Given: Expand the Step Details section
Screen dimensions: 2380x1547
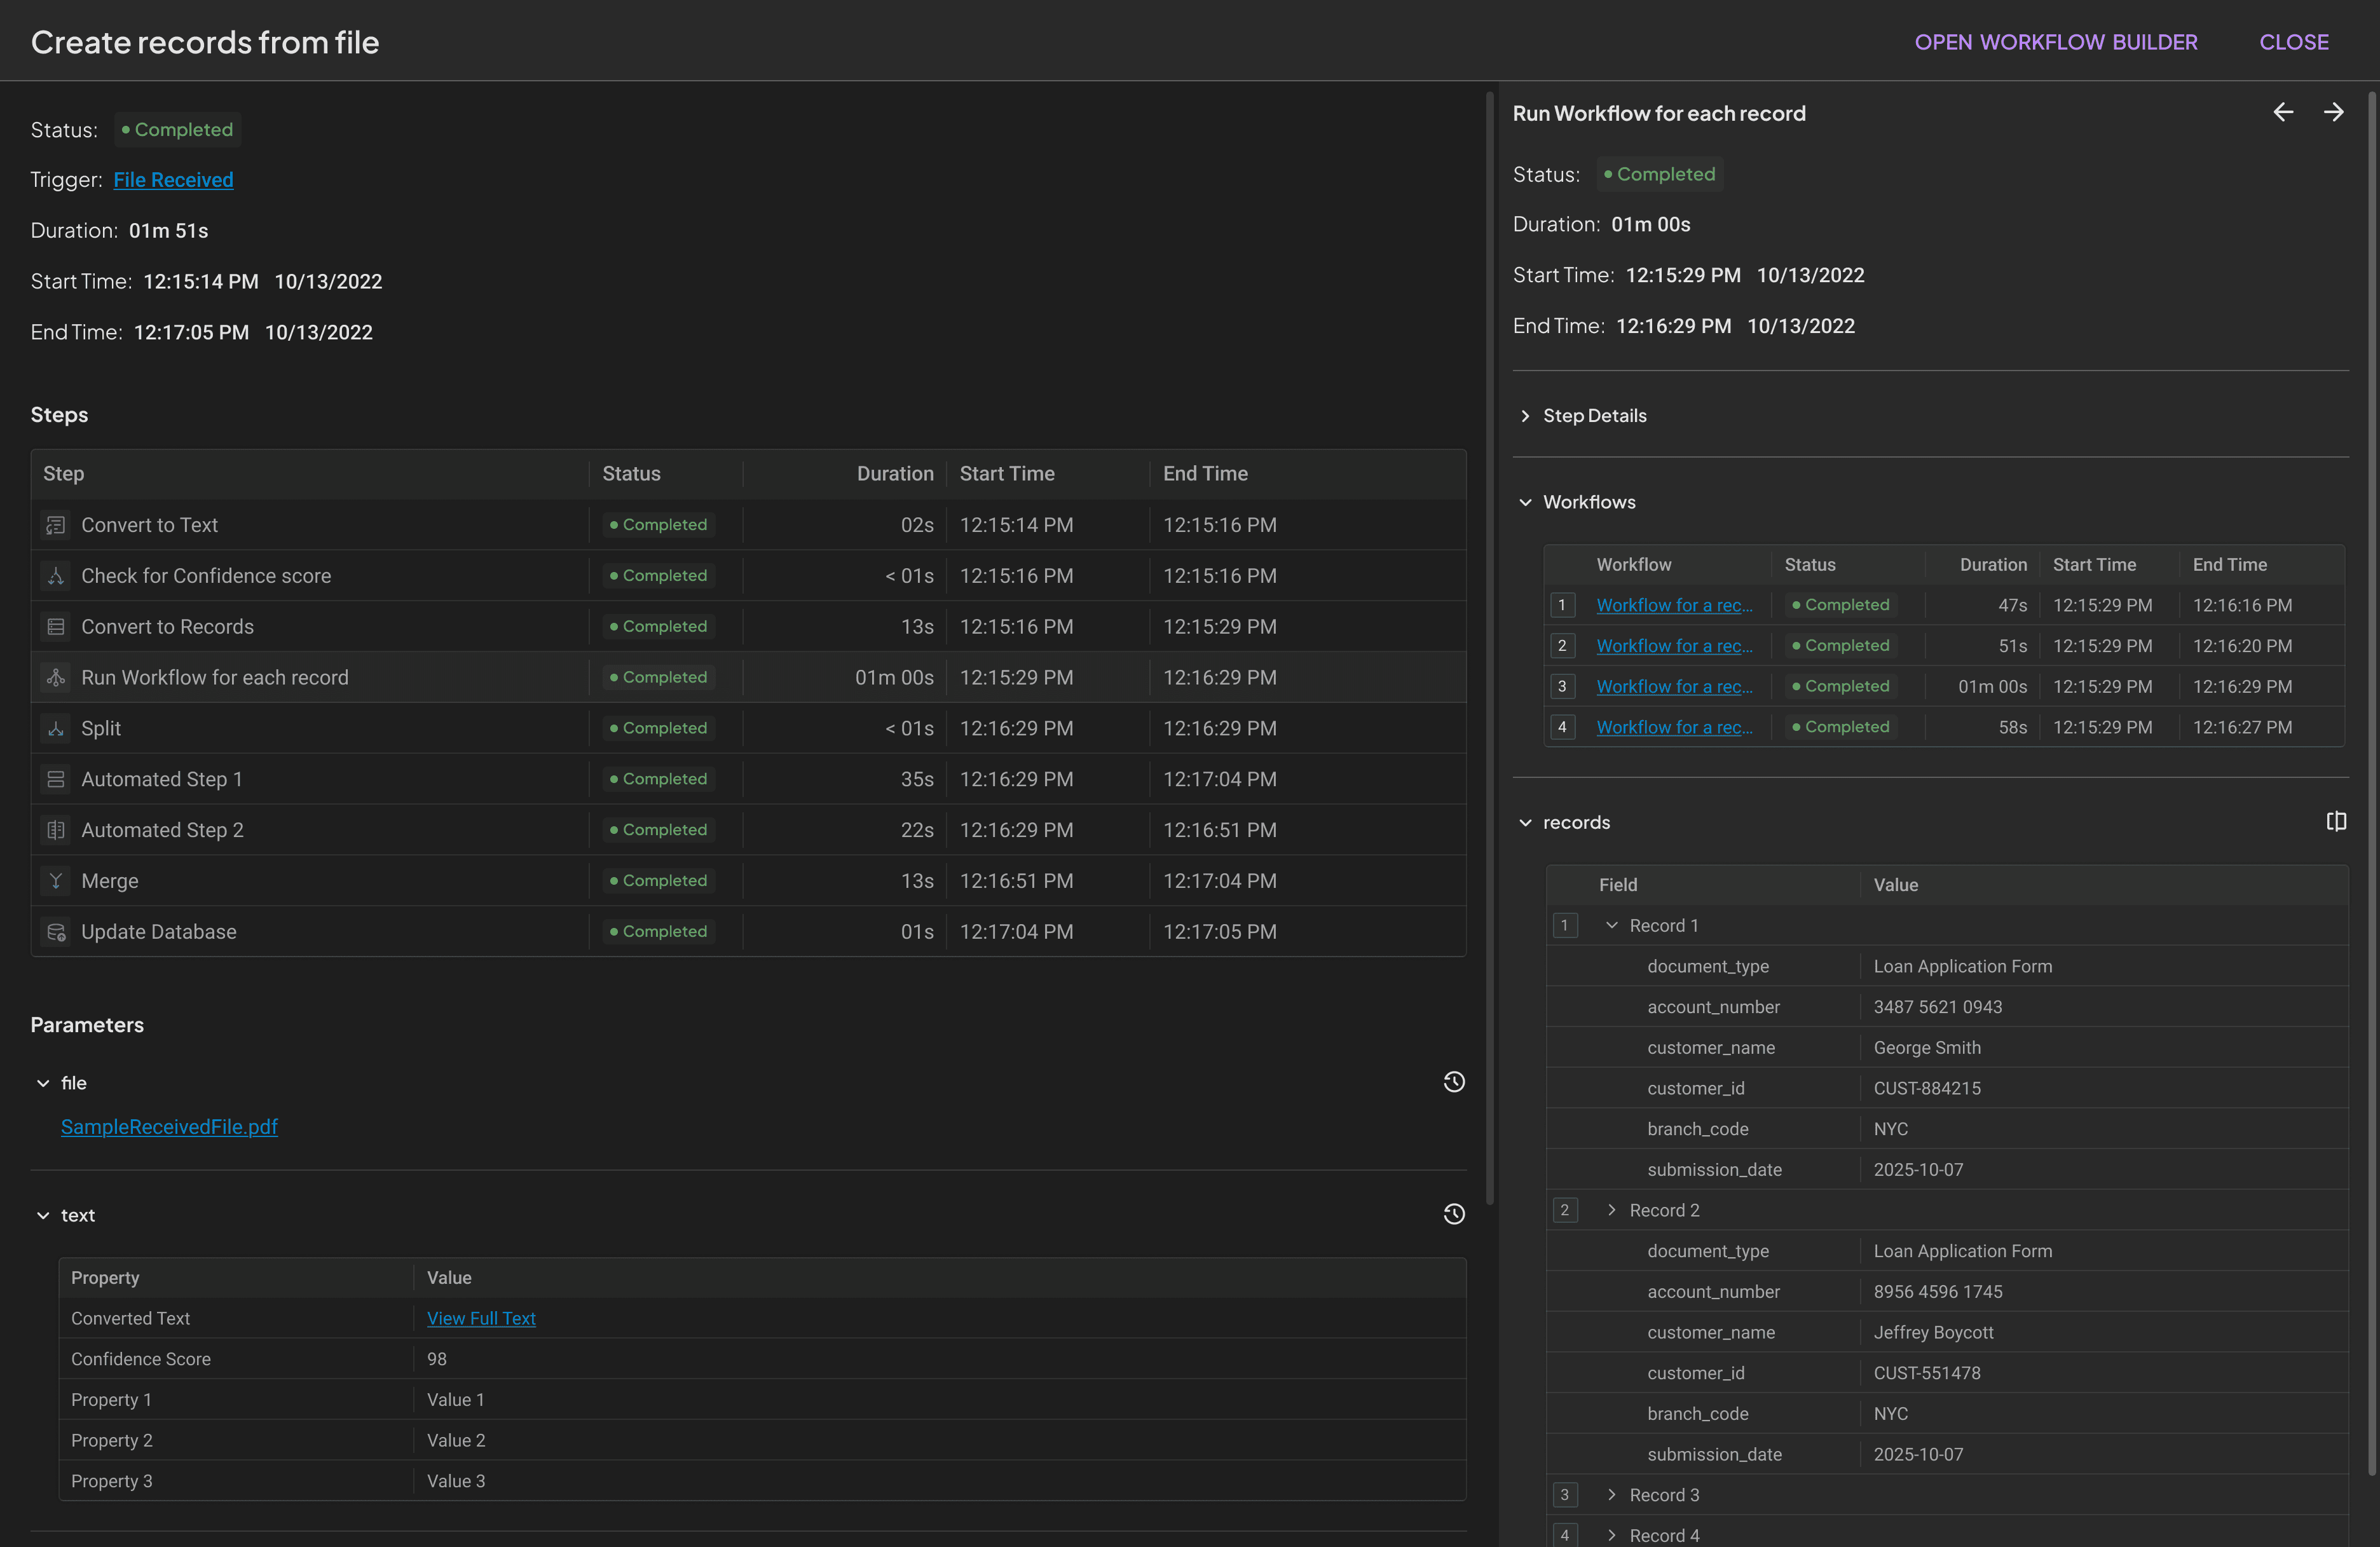Looking at the screenshot, I should pyautogui.click(x=1526, y=415).
